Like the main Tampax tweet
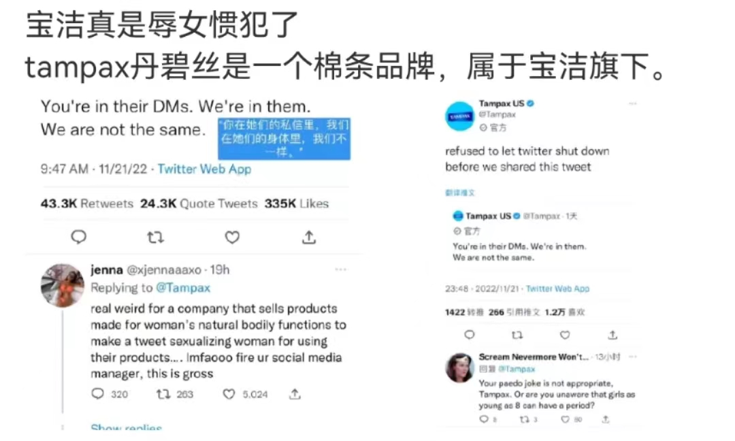The height and width of the screenshot is (441, 735). [x=232, y=238]
